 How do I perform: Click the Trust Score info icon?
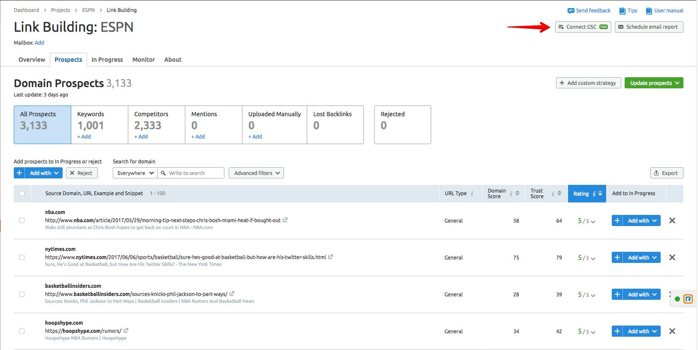click(x=553, y=194)
